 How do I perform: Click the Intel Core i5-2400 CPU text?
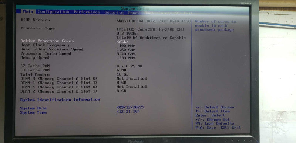click(150, 31)
